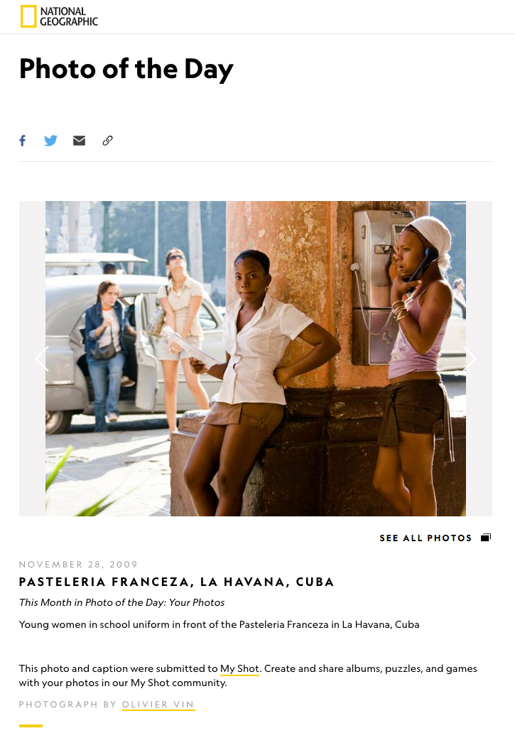Click the yellow accent bar below the credit
This screenshot has width=515, height=733.
point(31,725)
